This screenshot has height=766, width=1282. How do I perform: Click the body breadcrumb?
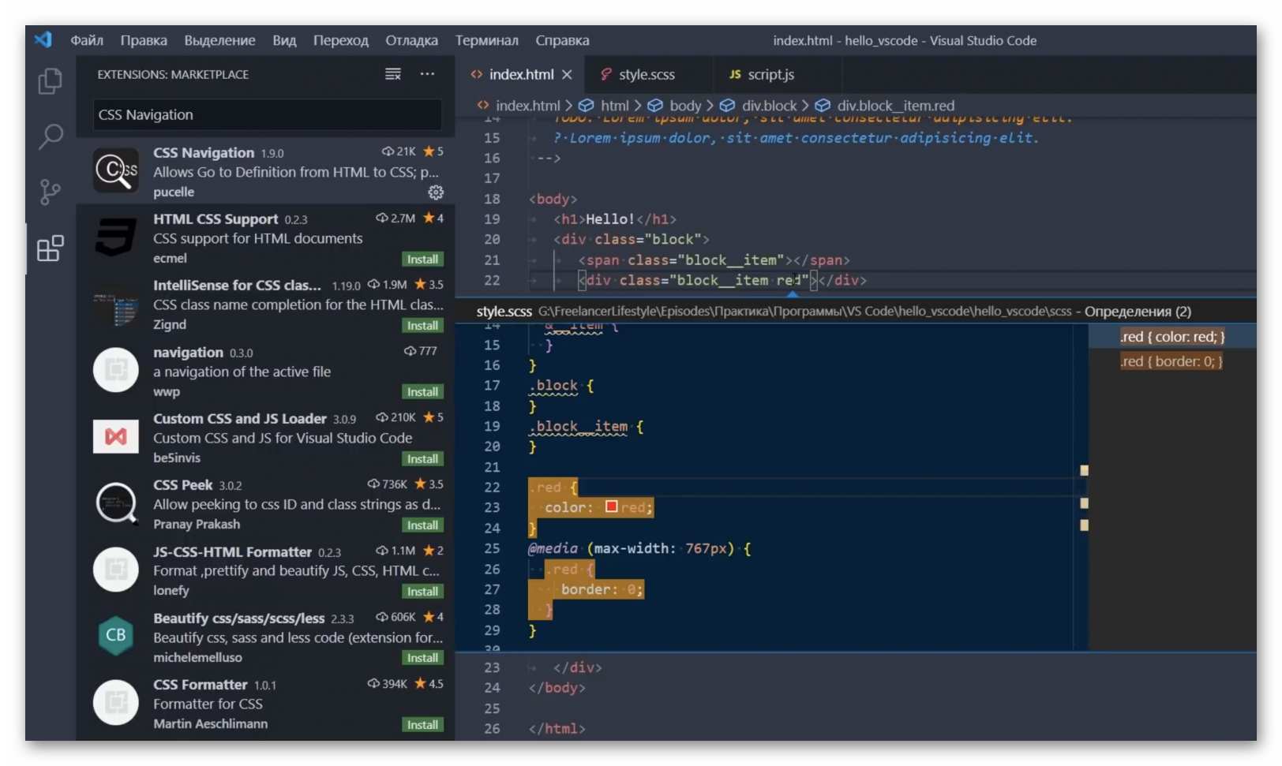(685, 105)
